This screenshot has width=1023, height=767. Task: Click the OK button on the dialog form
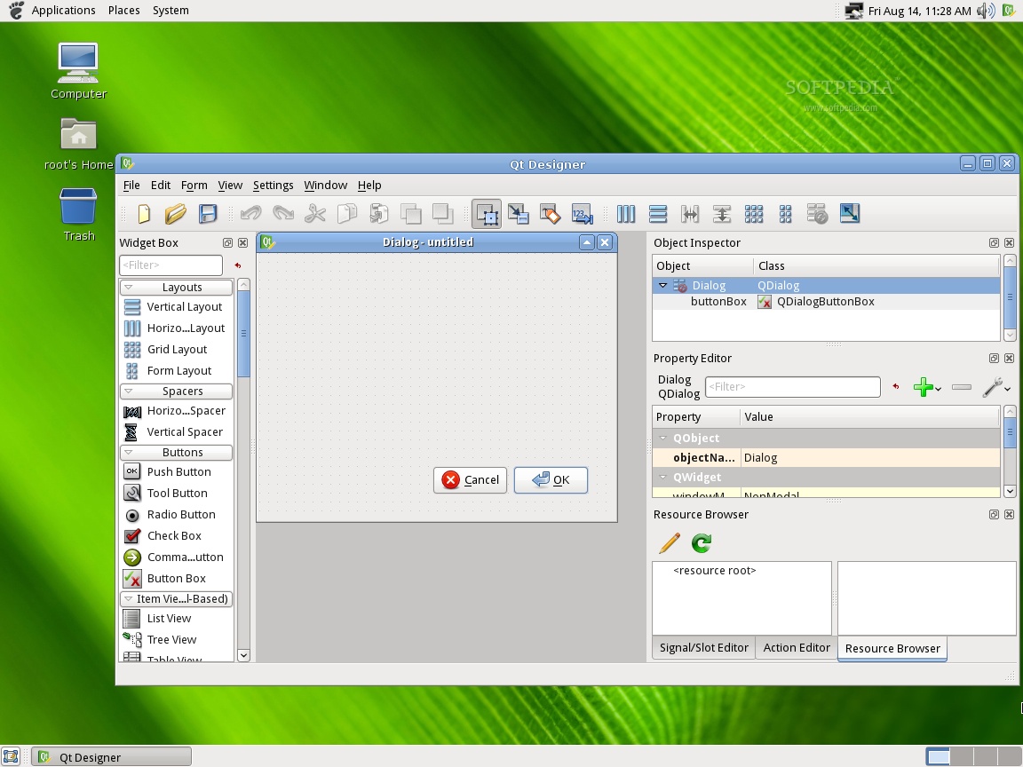click(551, 479)
